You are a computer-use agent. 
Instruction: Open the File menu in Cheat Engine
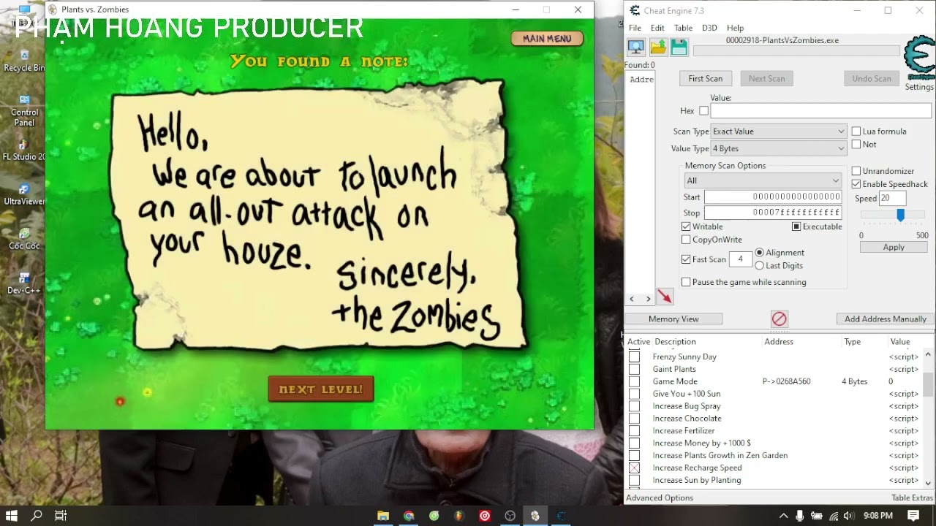coord(635,28)
